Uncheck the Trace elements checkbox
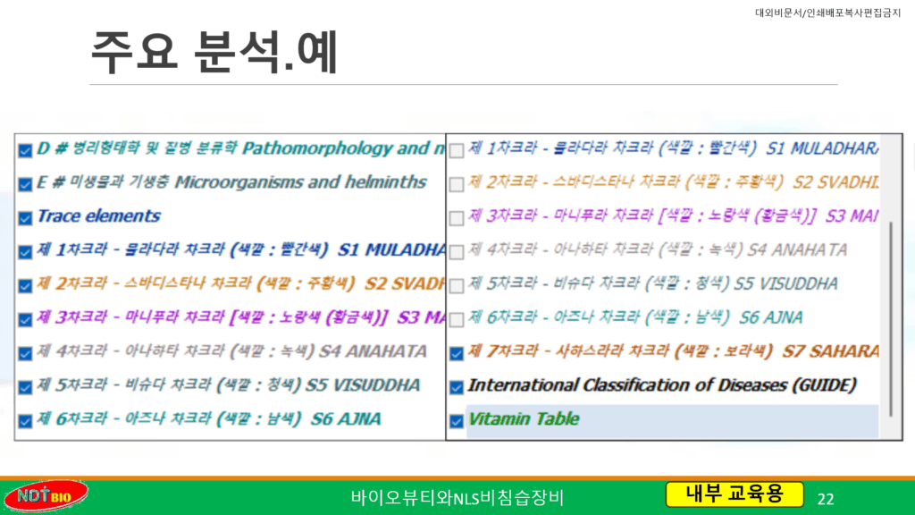This screenshot has height=515, width=915. click(x=25, y=216)
